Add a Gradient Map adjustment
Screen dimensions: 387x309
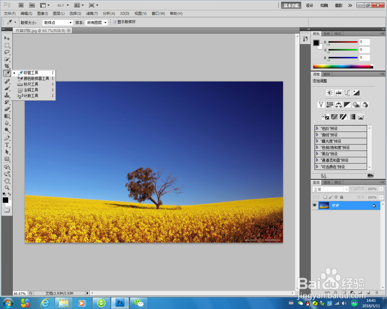coord(352,117)
